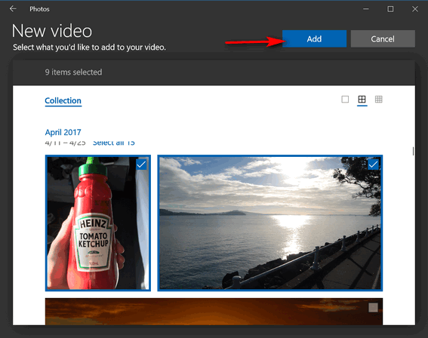Select the Heinz tomato ketchup thumbnail
428x338 pixels.
(98, 223)
